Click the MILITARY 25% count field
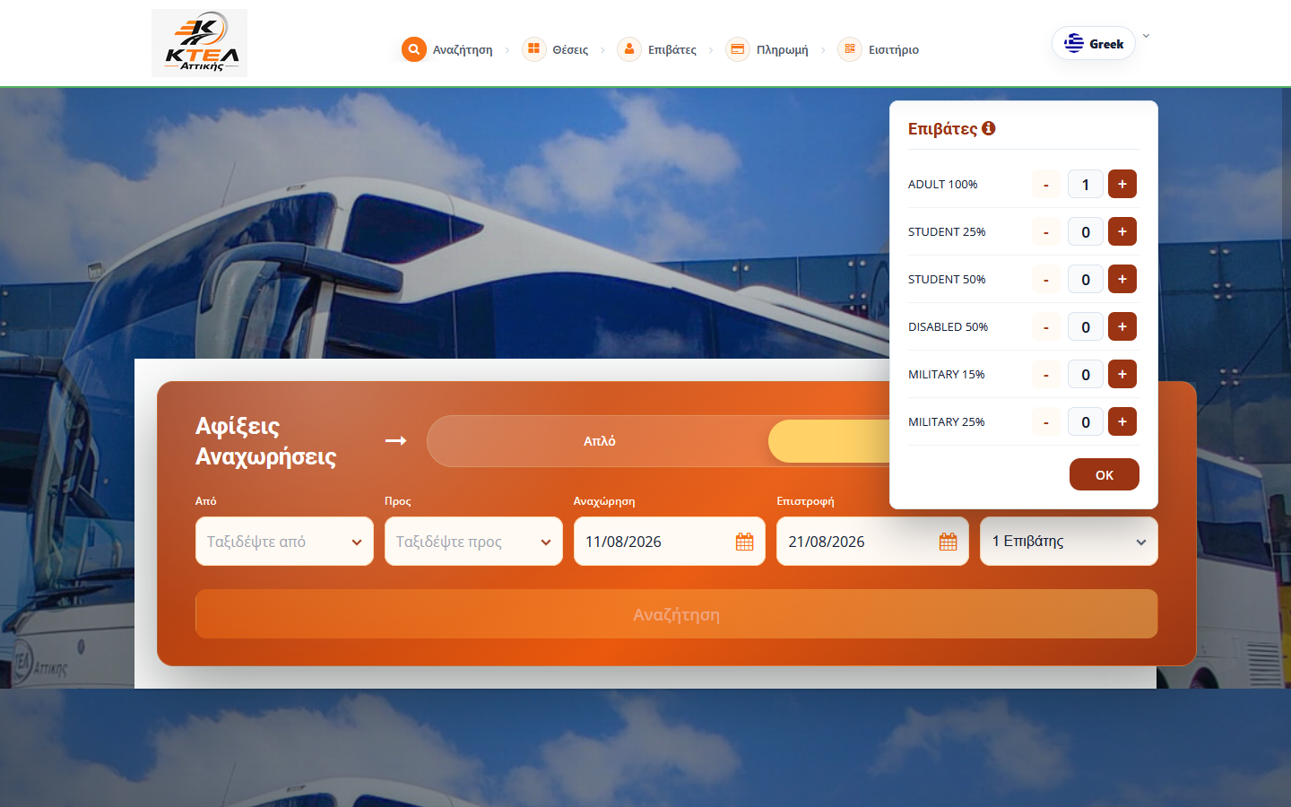Image resolution: width=1291 pixels, height=807 pixels. pos(1086,421)
